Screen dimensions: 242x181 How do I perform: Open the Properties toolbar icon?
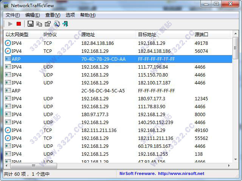click(48, 24)
